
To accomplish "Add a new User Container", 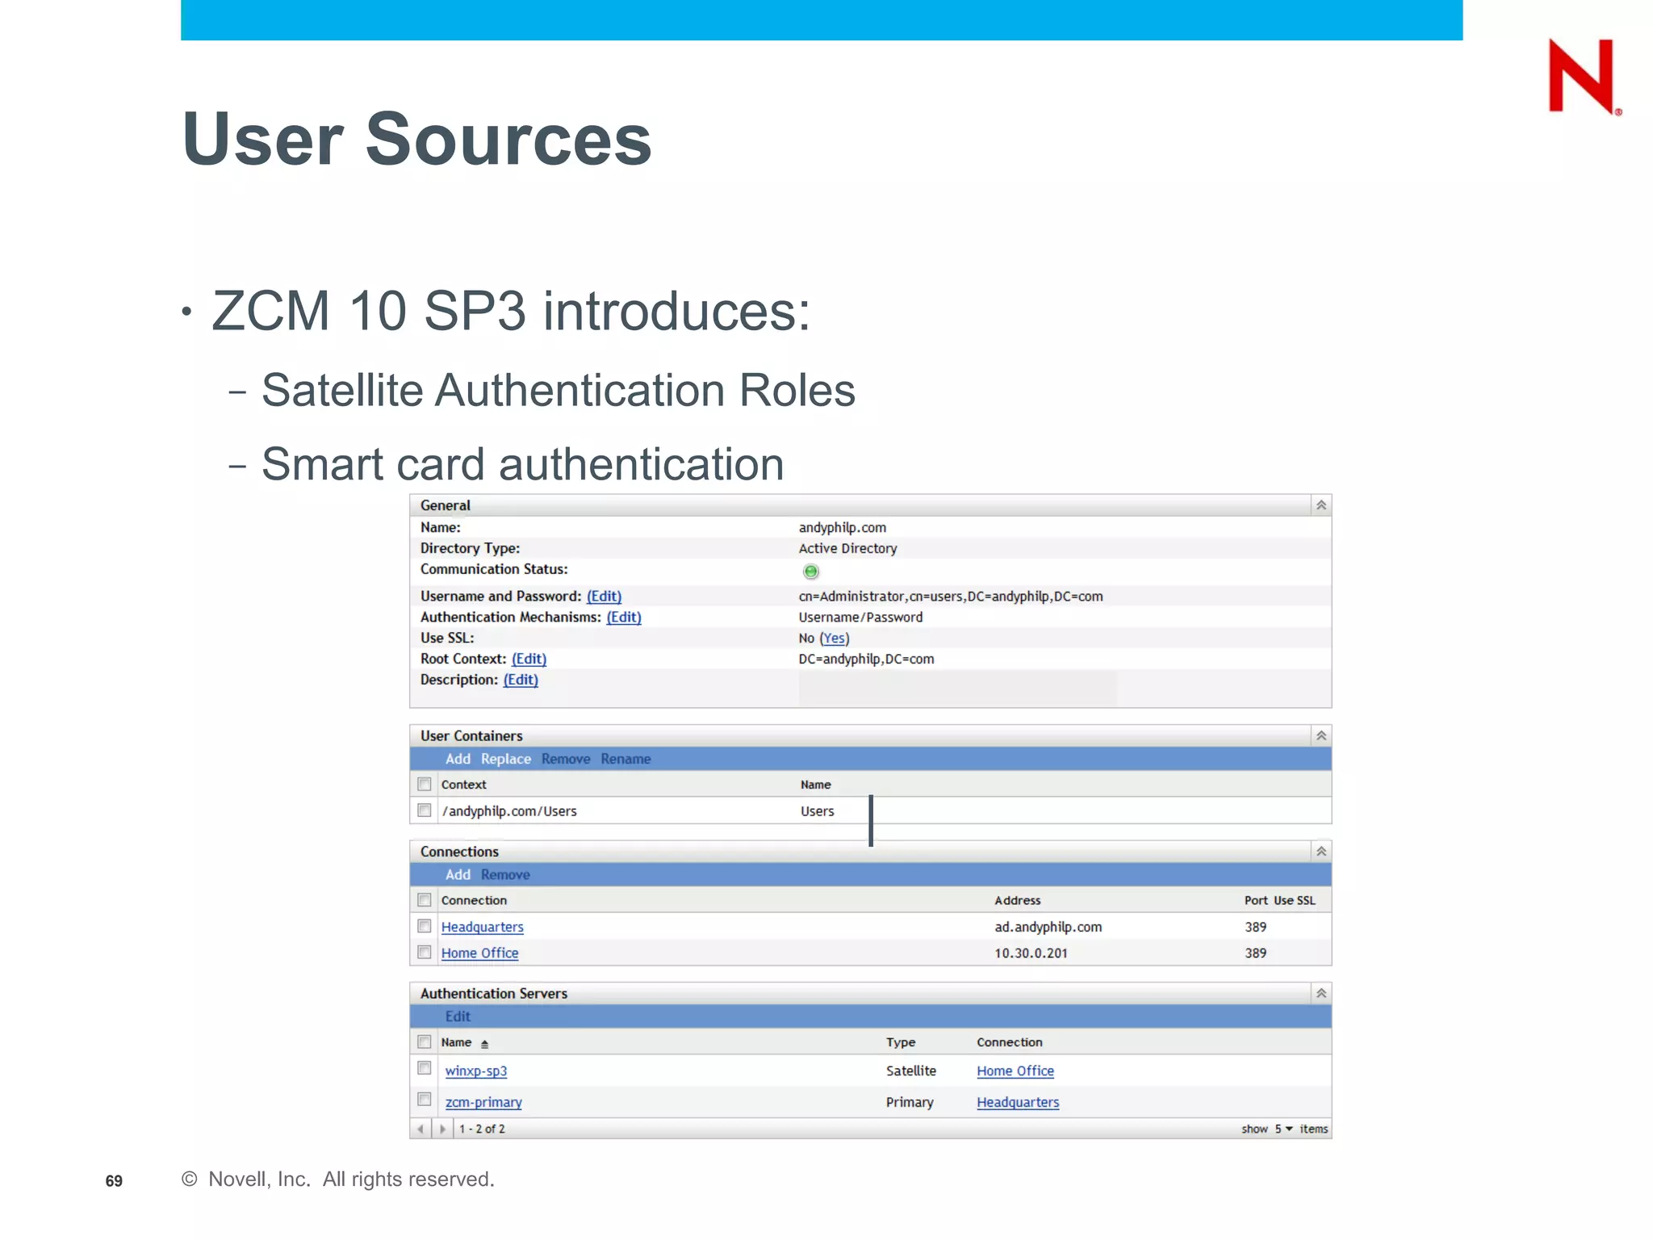I will pos(458,759).
